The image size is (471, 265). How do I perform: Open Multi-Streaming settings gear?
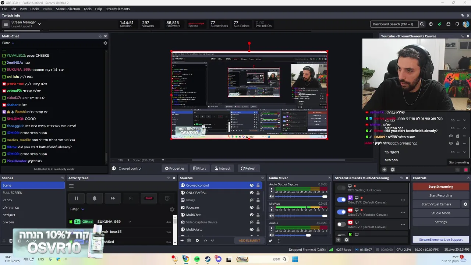point(346,240)
